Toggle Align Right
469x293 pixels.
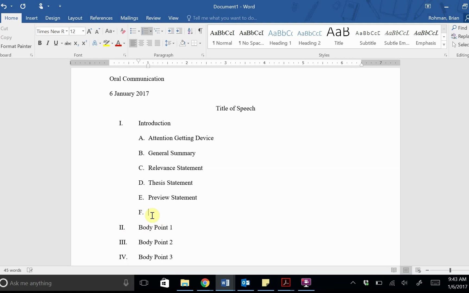pyautogui.click(x=149, y=43)
